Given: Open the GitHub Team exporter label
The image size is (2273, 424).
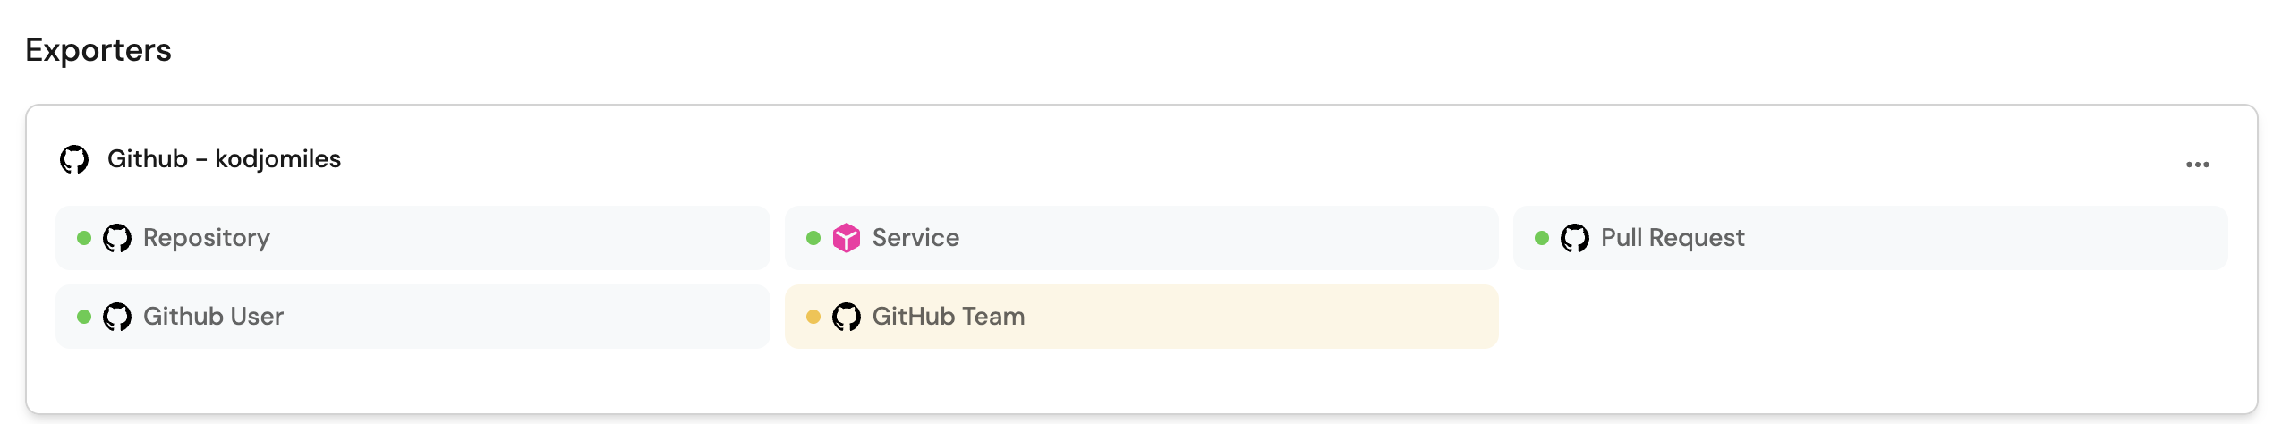Looking at the screenshot, I should (x=949, y=317).
